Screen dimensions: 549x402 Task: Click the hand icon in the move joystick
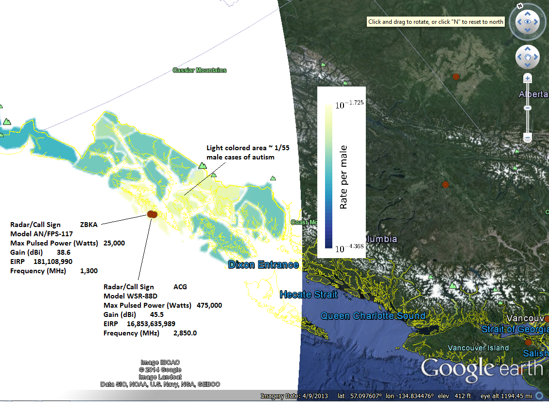[527, 57]
